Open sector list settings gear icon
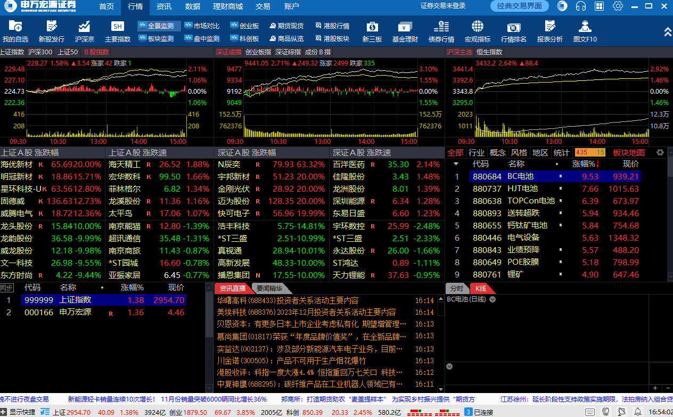Screen dimensions: 673x417 660,152
